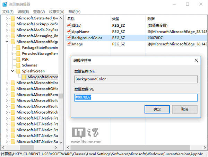Viewport: 208px width, 157px height.
Task: Open the 文件(F) menu
Action: tap(8, 12)
